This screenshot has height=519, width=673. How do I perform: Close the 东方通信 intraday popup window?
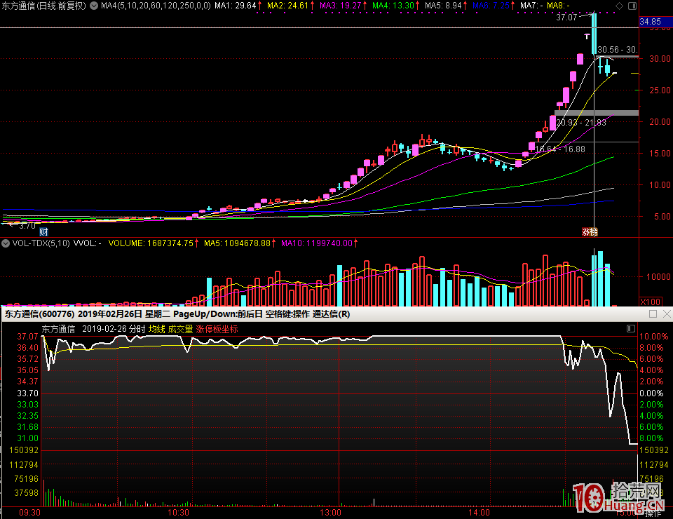click(x=665, y=314)
